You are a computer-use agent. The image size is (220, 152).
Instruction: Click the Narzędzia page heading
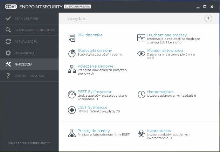(x=76, y=19)
